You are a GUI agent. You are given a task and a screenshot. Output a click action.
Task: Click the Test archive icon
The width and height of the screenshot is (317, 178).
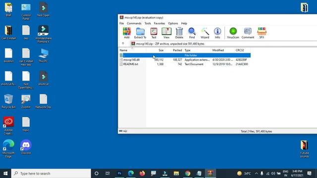[154, 33]
